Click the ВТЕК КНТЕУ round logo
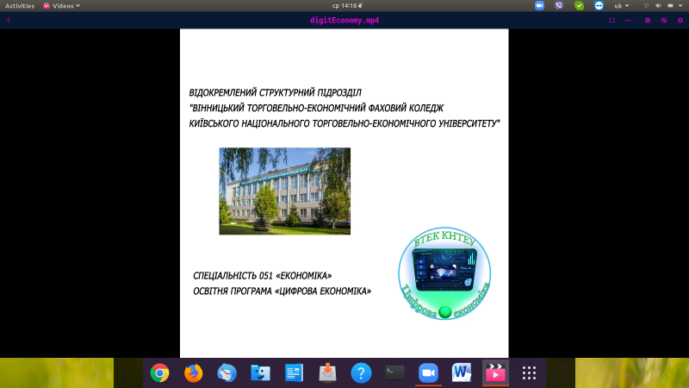The height and width of the screenshot is (388, 689). pos(444,273)
